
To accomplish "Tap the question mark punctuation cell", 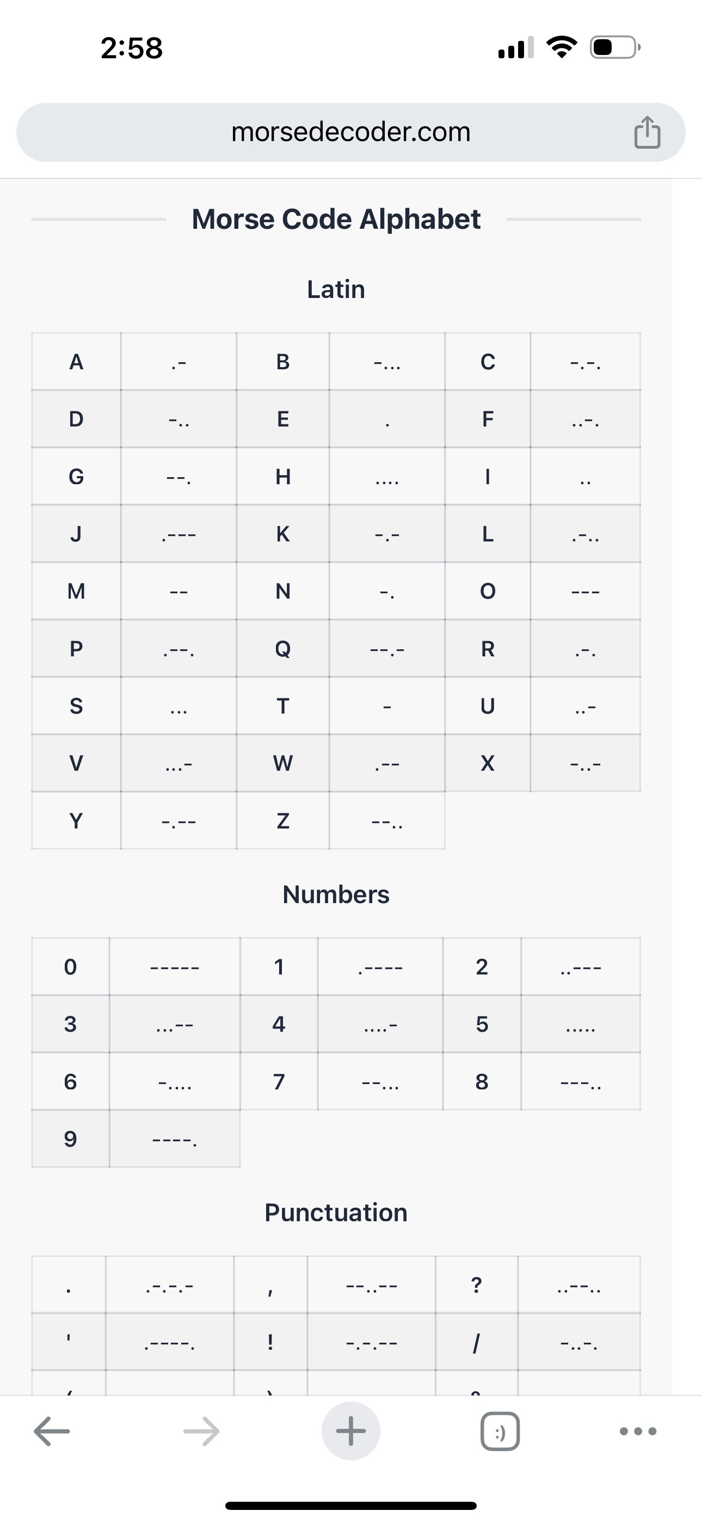I will coord(476,1285).
